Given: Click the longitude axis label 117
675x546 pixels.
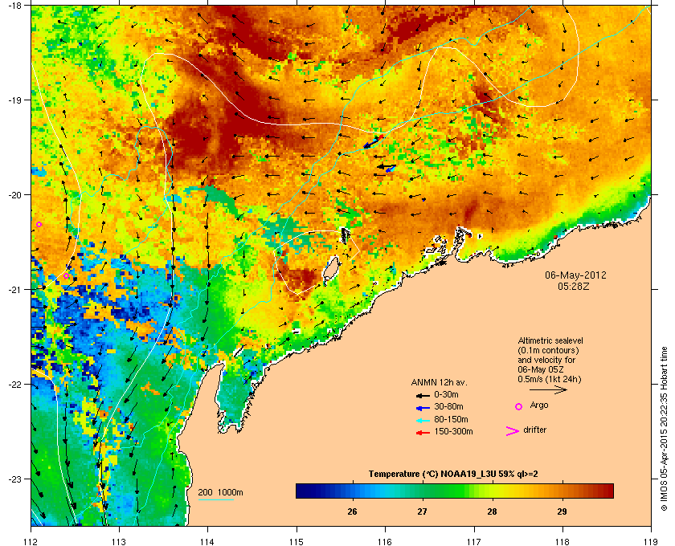Looking at the screenshot, I should tap(473, 541).
